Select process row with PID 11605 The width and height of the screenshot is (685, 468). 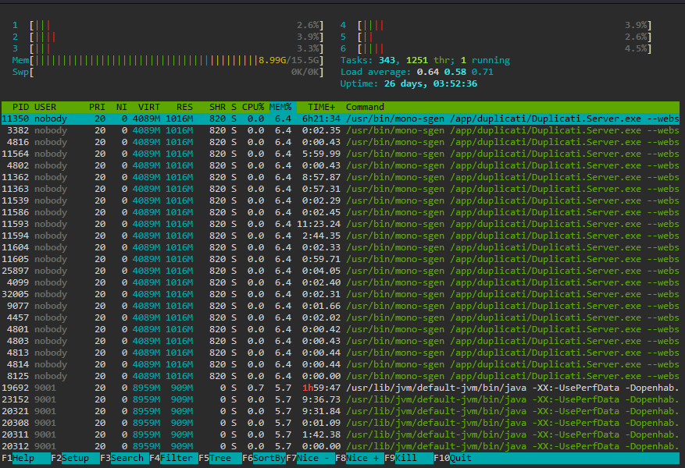[x=341, y=259]
